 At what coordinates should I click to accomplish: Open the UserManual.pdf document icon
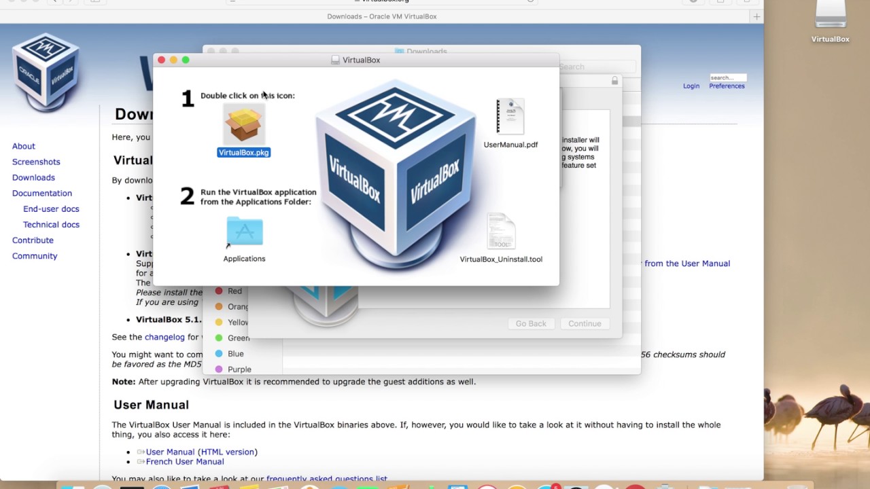[510, 116]
